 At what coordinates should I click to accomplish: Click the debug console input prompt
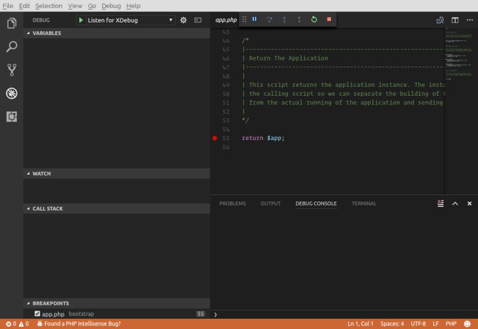click(344, 315)
